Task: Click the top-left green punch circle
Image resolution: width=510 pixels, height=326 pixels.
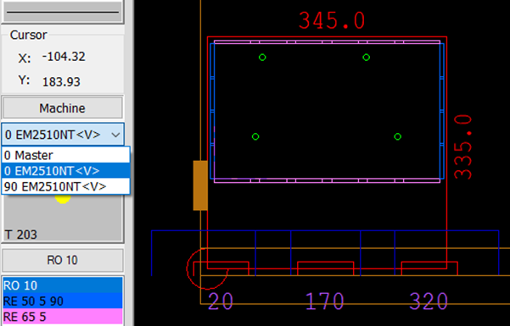Action: tap(262, 58)
